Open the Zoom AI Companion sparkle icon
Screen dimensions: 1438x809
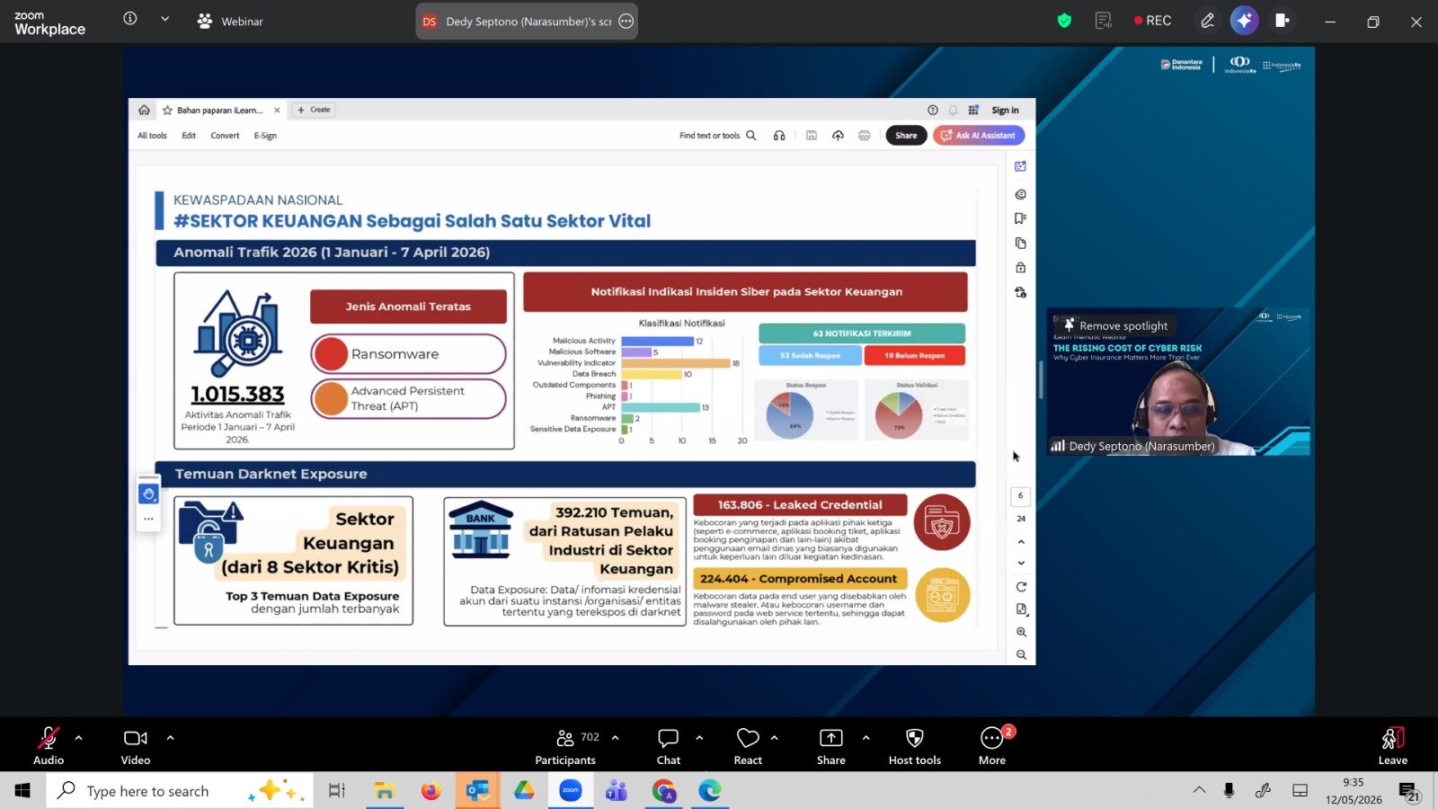[x=1245, y=21]
